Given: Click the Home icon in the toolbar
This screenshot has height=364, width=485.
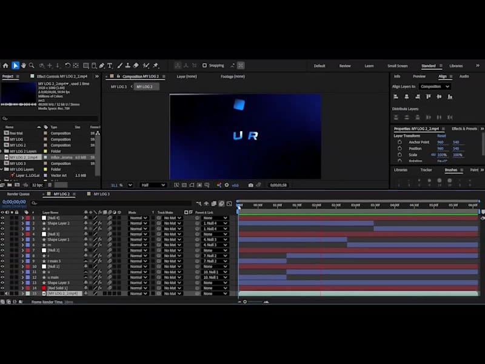Looking at the screenshot, I should pyautogui.click(x=5, y=66).
